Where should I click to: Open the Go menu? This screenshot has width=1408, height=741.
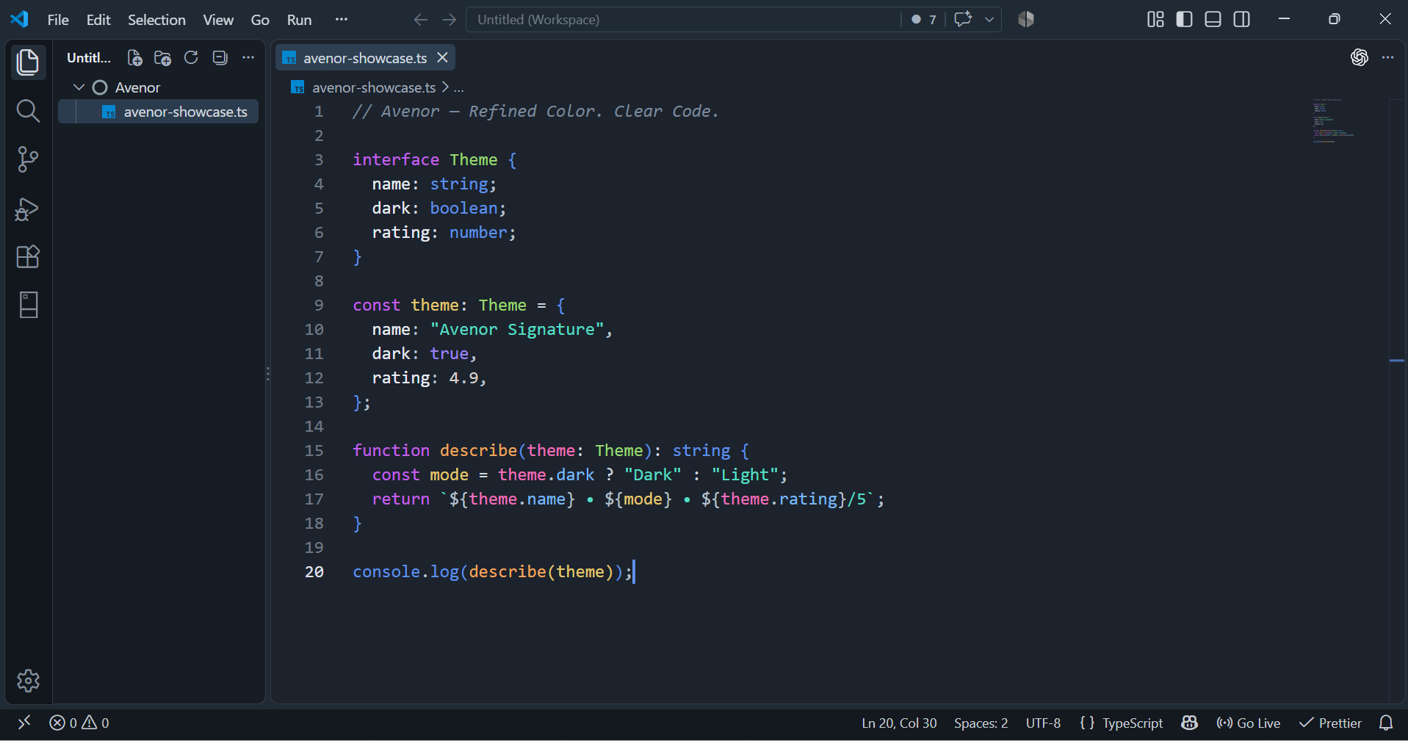point(260,20)
